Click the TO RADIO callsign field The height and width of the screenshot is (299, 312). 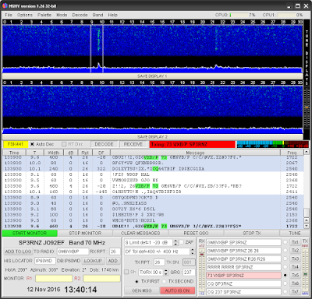tap(73, 252)
